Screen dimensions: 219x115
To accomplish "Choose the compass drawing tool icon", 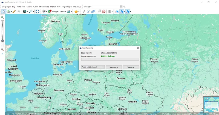I will [19, 11].
